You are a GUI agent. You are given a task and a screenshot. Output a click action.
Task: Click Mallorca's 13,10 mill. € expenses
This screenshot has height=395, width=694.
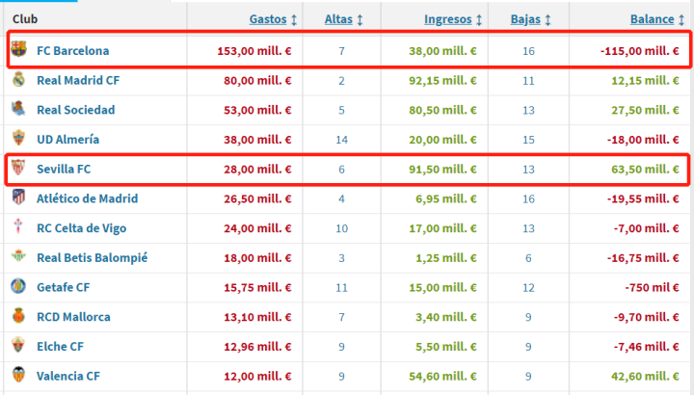[257, 317]
